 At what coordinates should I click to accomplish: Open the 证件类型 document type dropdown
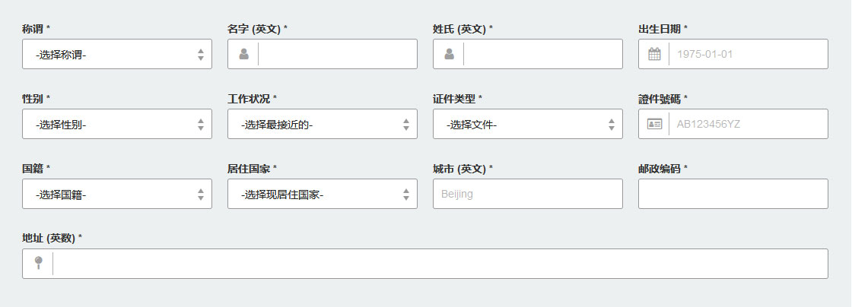point(528,124)
